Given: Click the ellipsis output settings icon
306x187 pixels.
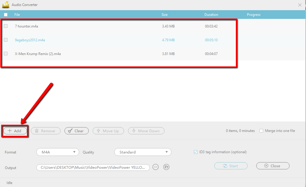Looking at the screenshot, I should point(155,168).
